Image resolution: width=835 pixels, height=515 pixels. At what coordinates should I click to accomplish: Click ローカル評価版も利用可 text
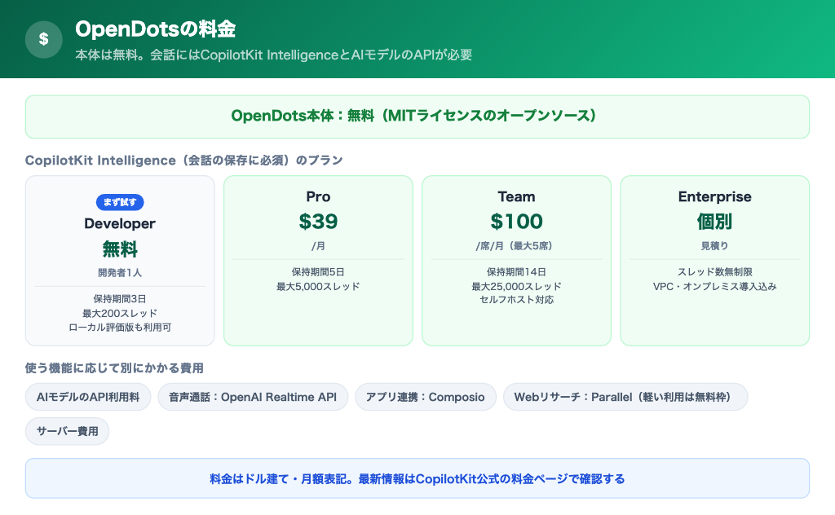pyautogui.click(x=120, y=328)
